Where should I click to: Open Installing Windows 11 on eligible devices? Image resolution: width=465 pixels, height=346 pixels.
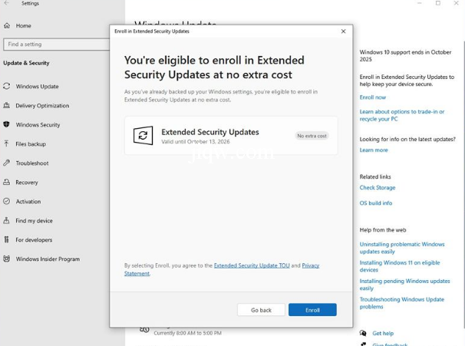pos(400,266)
